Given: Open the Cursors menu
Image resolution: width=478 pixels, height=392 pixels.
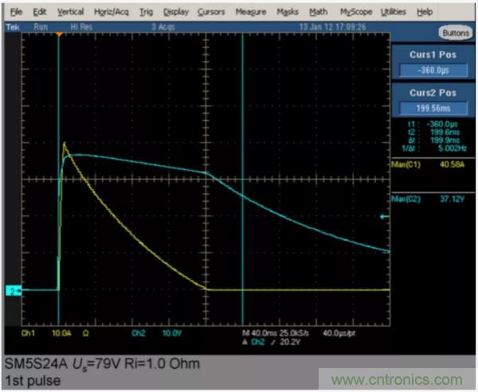Looking at the screenshot, I should [x=211, y=13].
